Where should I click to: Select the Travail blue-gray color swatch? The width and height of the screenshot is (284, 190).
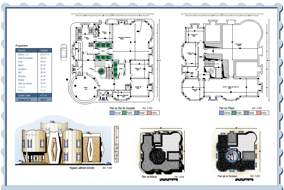pyautogui.click(x=136, y=113)
